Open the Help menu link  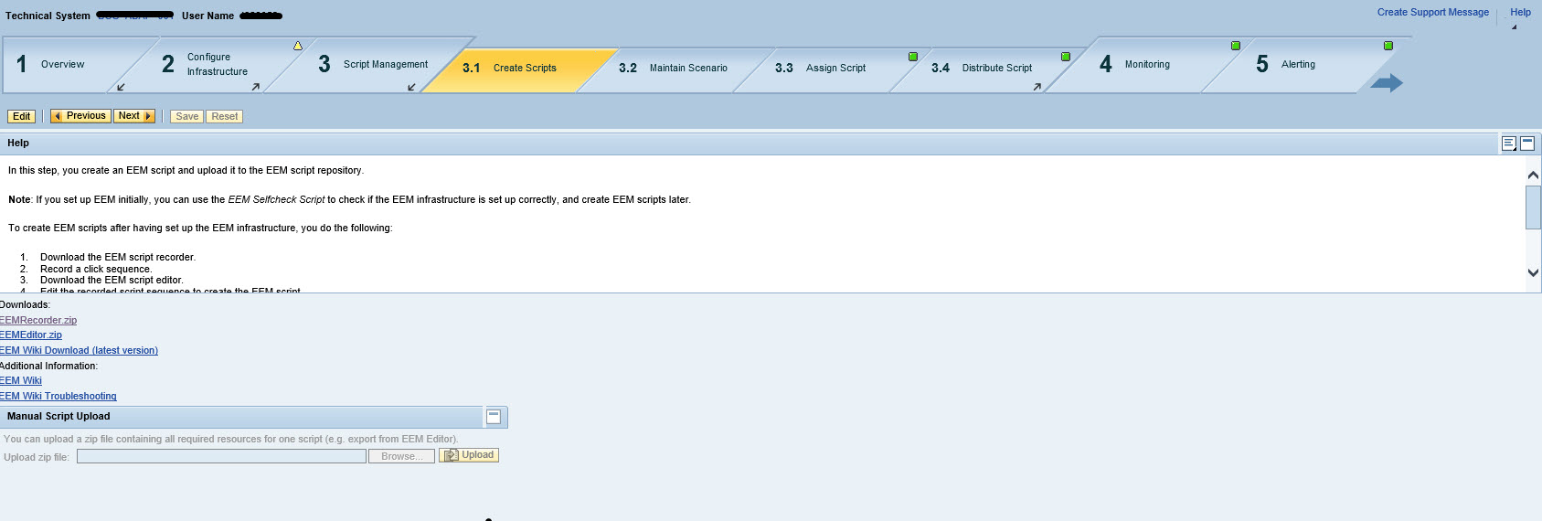[x=1520, y=12]
